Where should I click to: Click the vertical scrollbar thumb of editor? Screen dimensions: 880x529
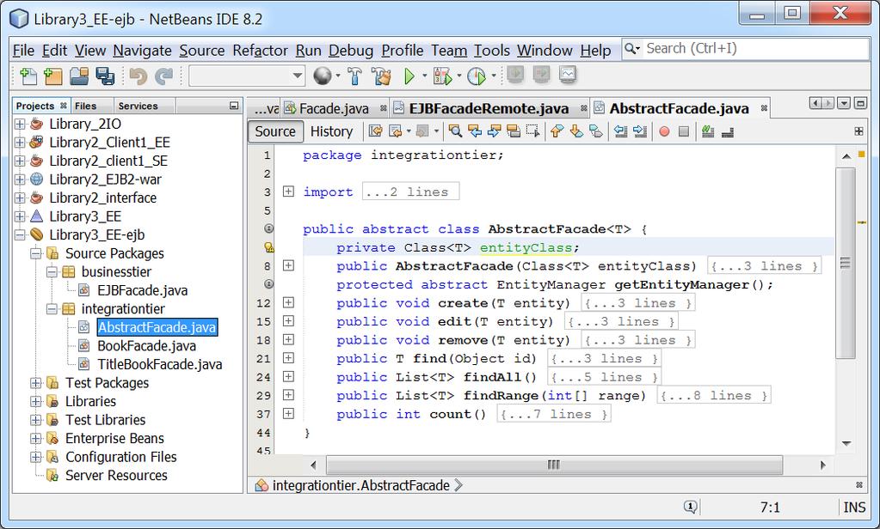[x=846, y=264]
